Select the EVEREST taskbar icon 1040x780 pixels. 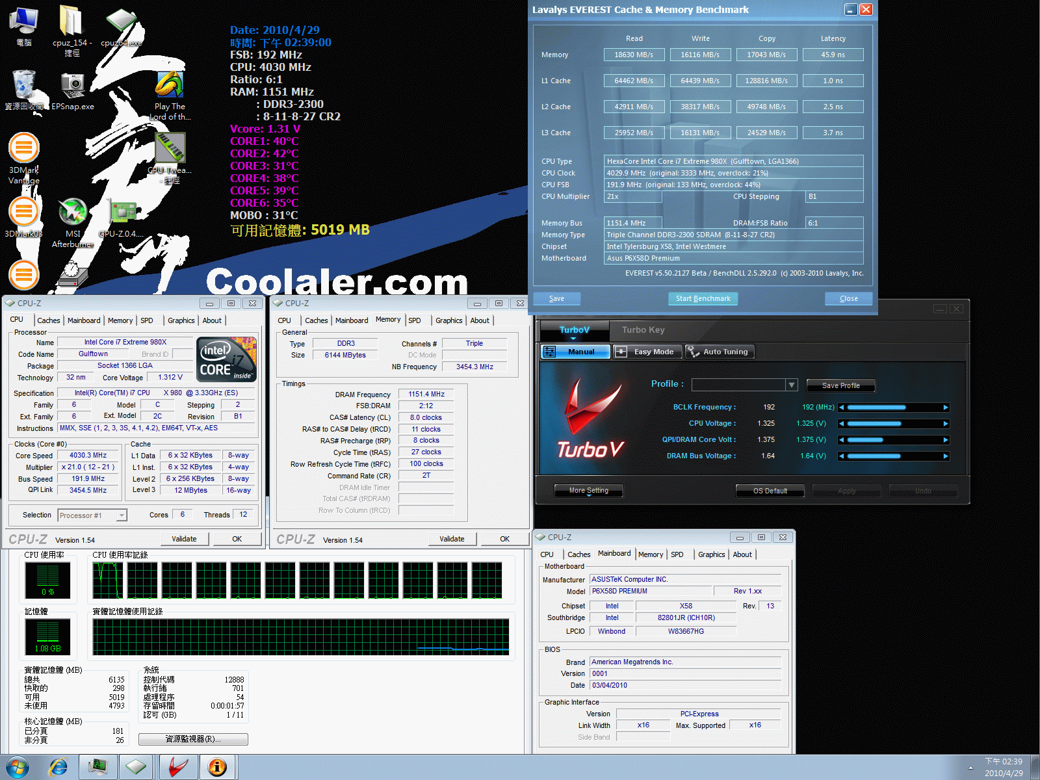217,767
